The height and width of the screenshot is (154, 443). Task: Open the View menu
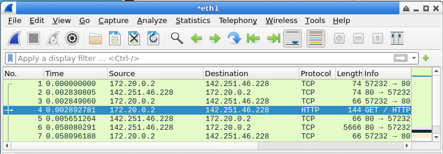tap(61, 20)
